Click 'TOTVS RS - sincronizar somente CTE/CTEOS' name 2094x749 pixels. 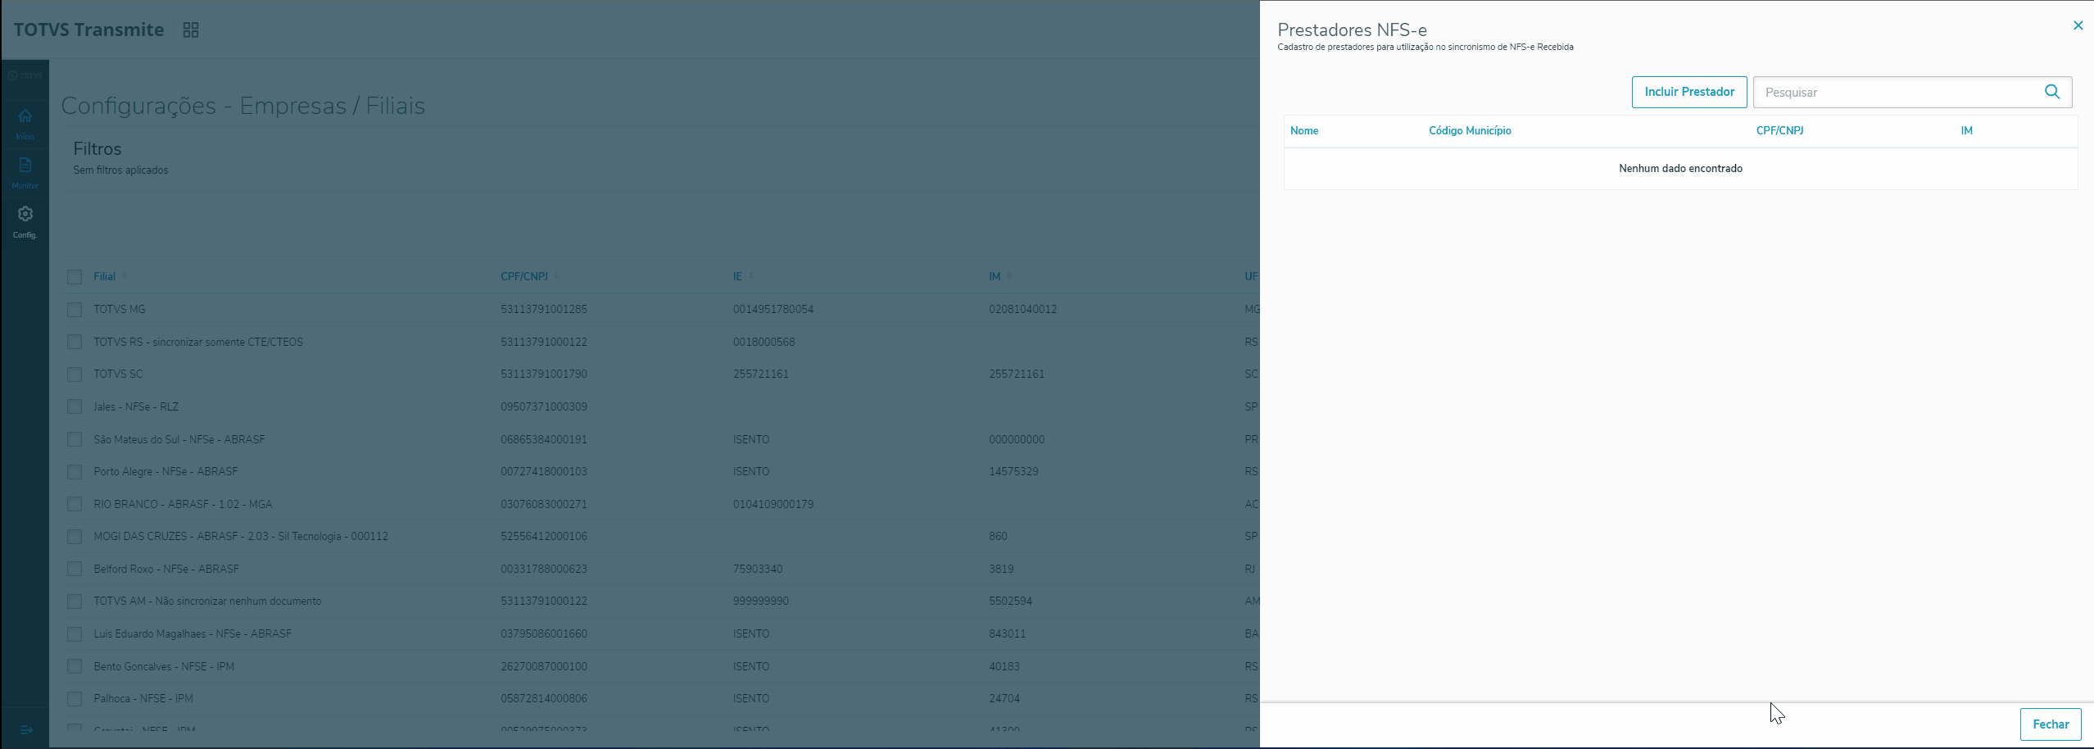198,342
